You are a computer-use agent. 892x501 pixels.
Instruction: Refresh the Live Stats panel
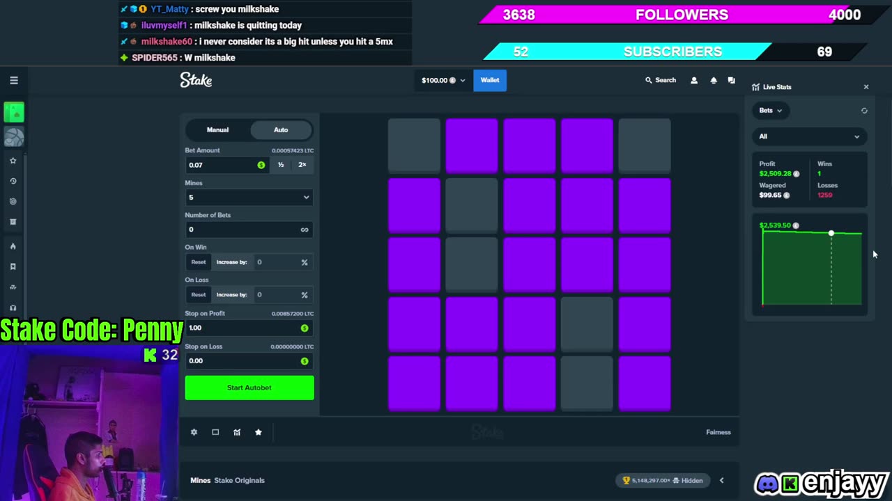coord(864,111)
